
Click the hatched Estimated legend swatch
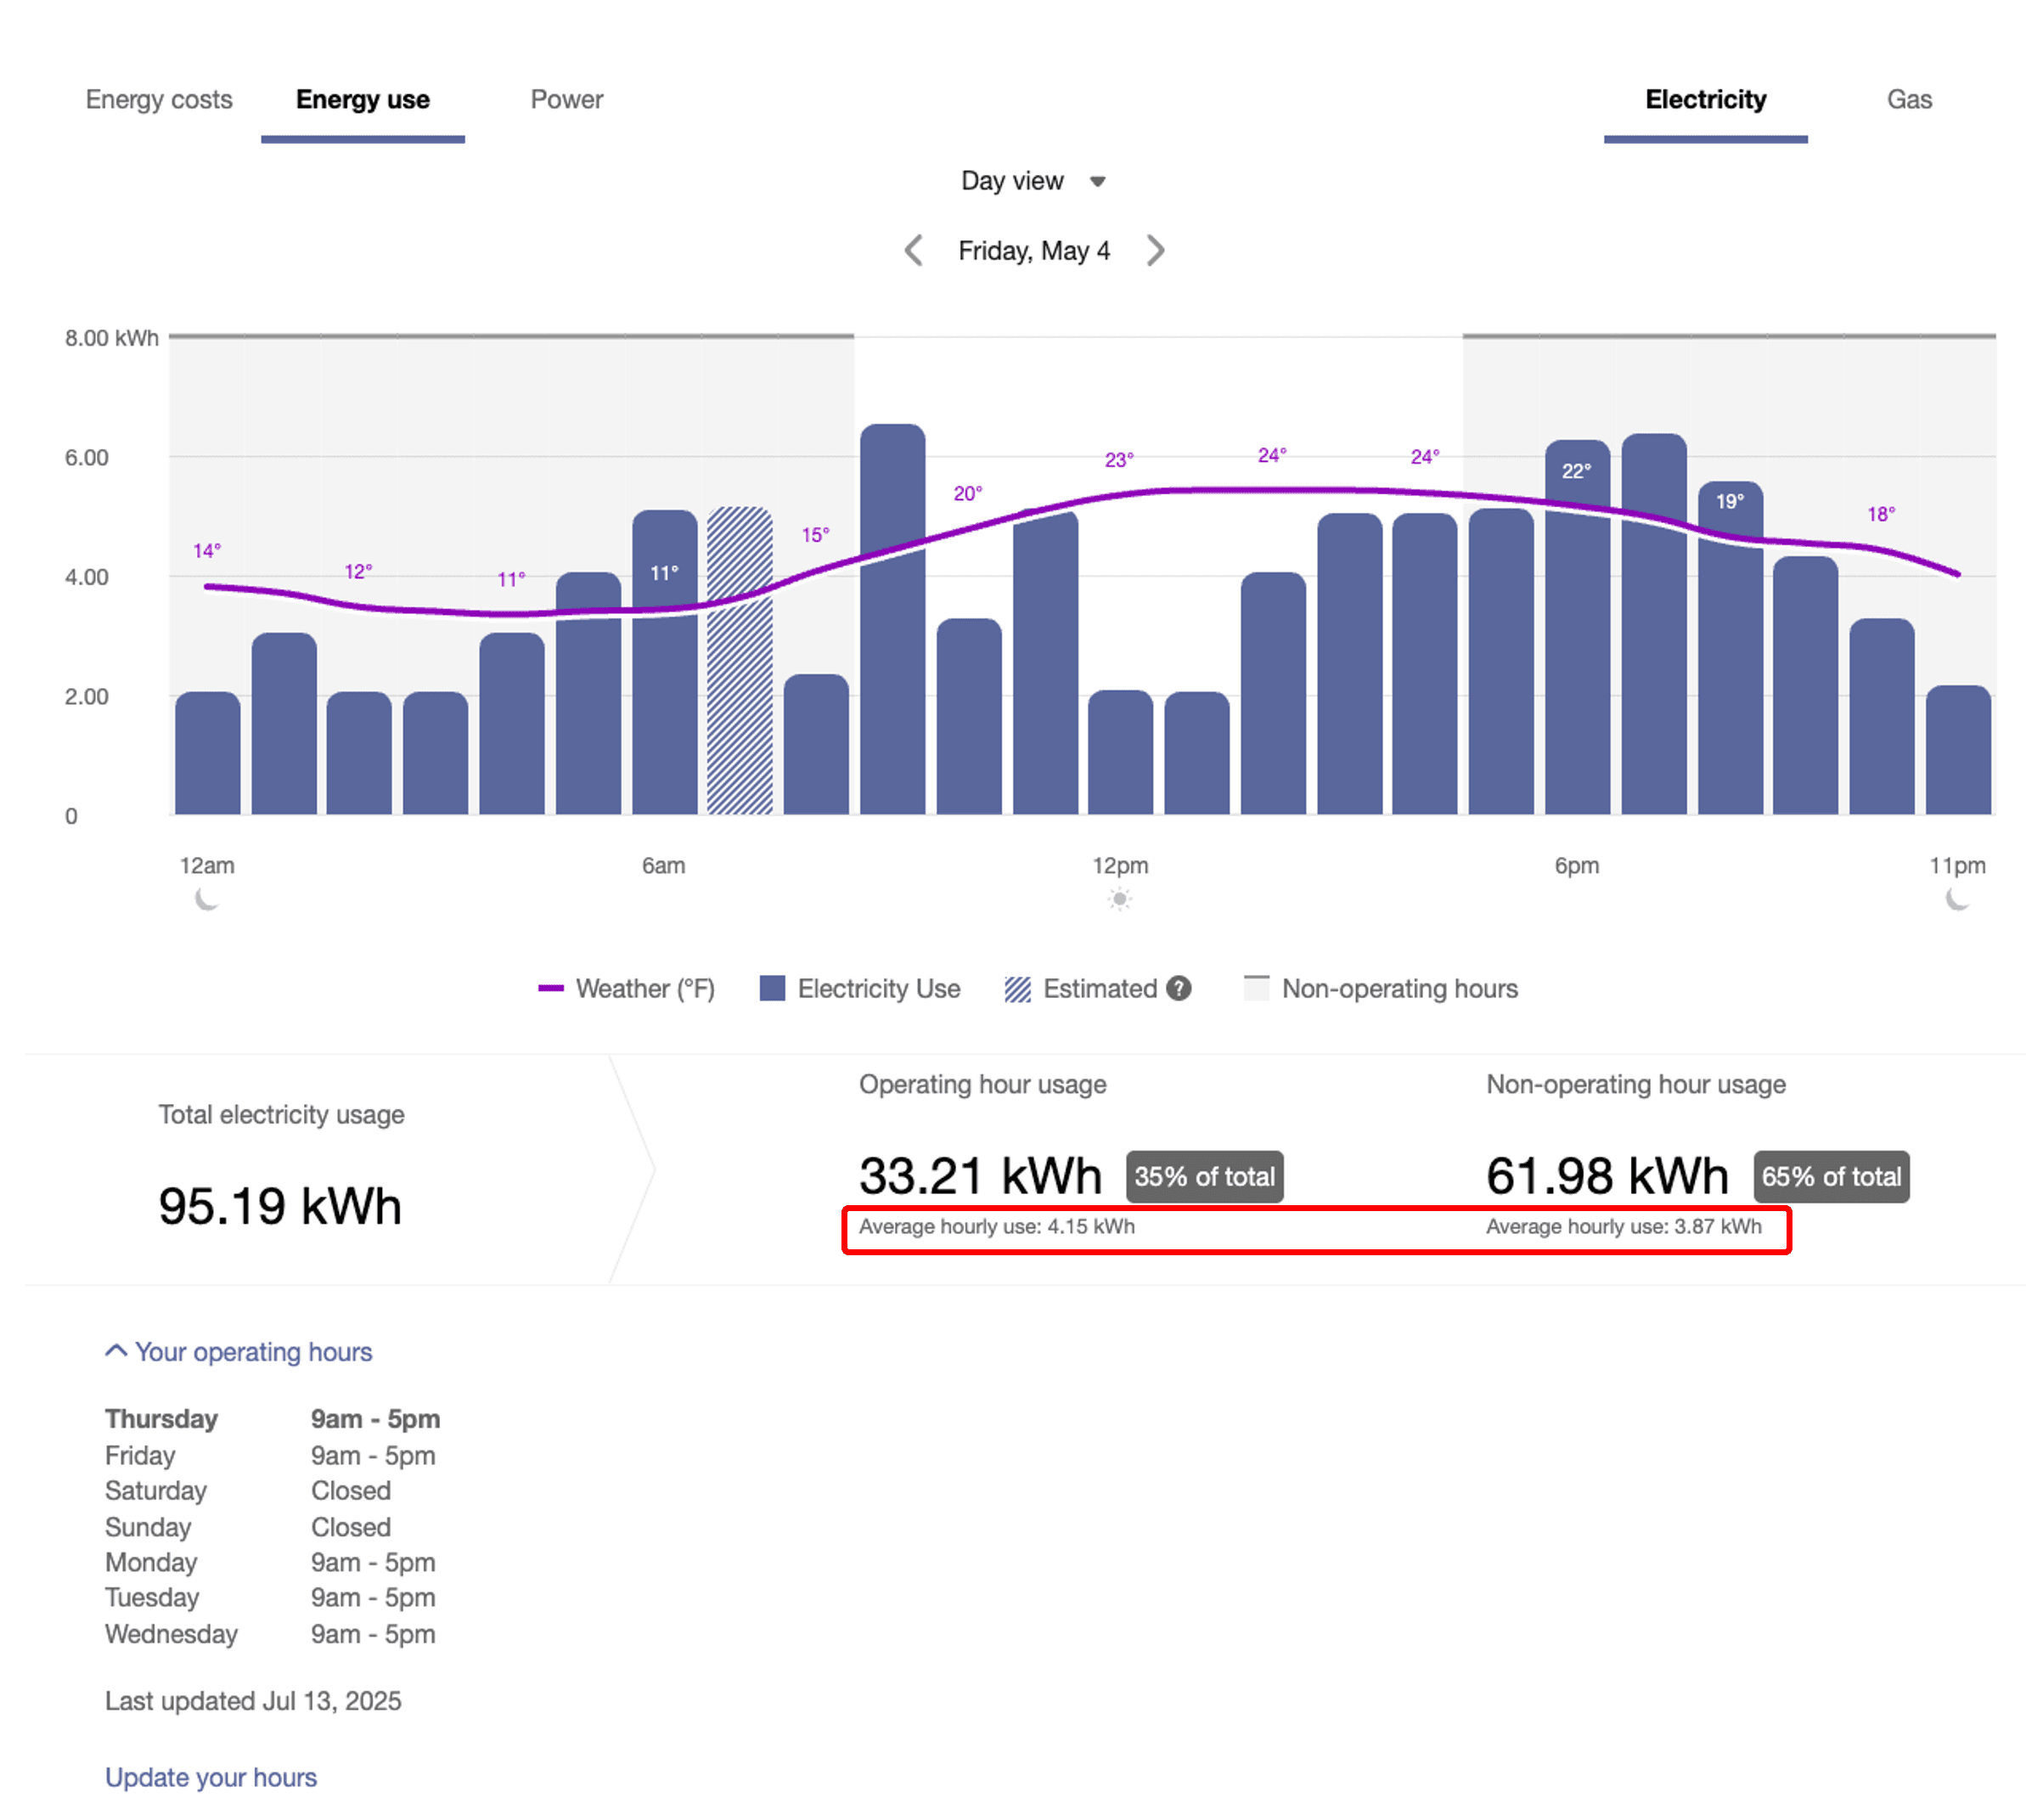pyautogui.click(x=1017, y=988)
